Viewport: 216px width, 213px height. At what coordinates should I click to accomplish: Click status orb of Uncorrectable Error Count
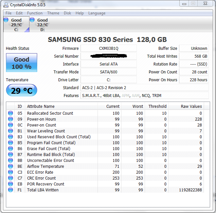10,160
